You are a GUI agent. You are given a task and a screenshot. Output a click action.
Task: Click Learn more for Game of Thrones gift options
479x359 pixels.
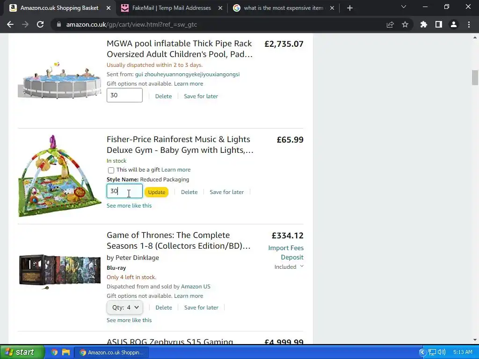189,296
